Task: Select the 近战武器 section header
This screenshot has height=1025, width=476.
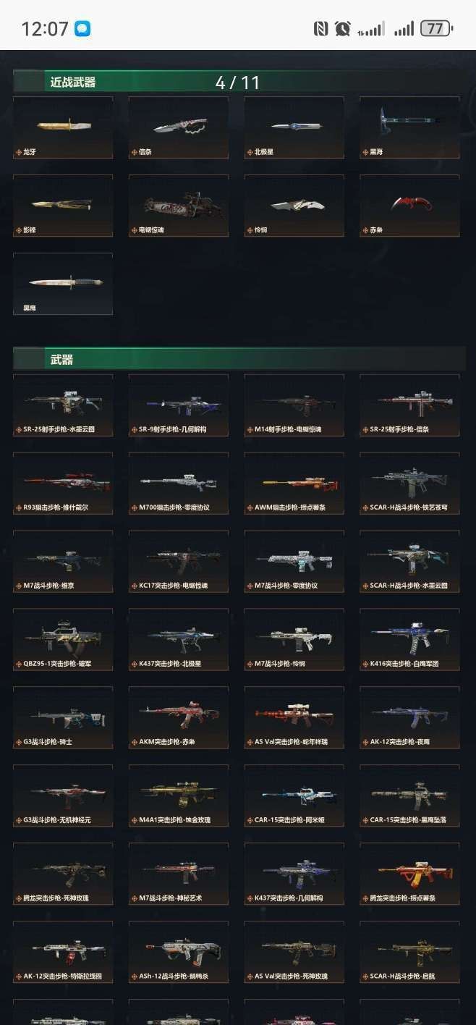Action: [73, 82]
